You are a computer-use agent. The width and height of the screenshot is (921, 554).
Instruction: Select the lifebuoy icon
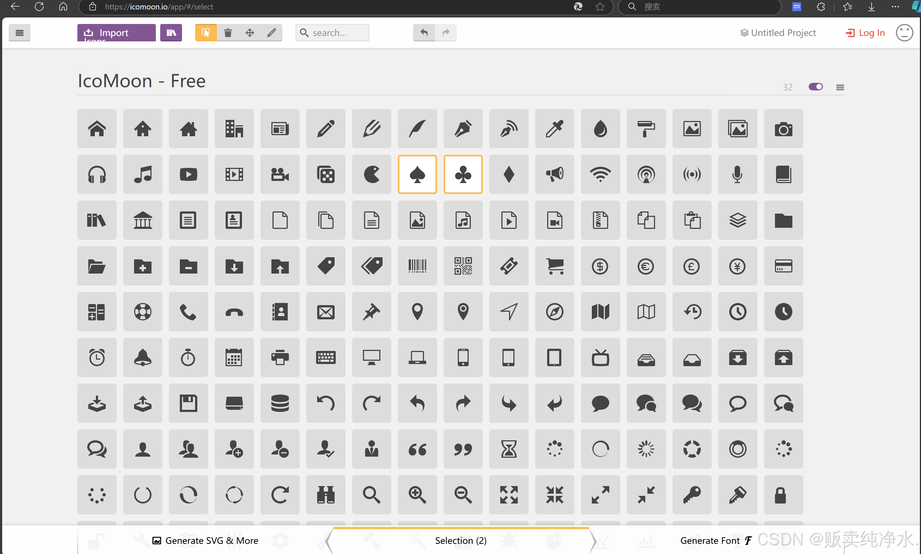click(143, 312)
